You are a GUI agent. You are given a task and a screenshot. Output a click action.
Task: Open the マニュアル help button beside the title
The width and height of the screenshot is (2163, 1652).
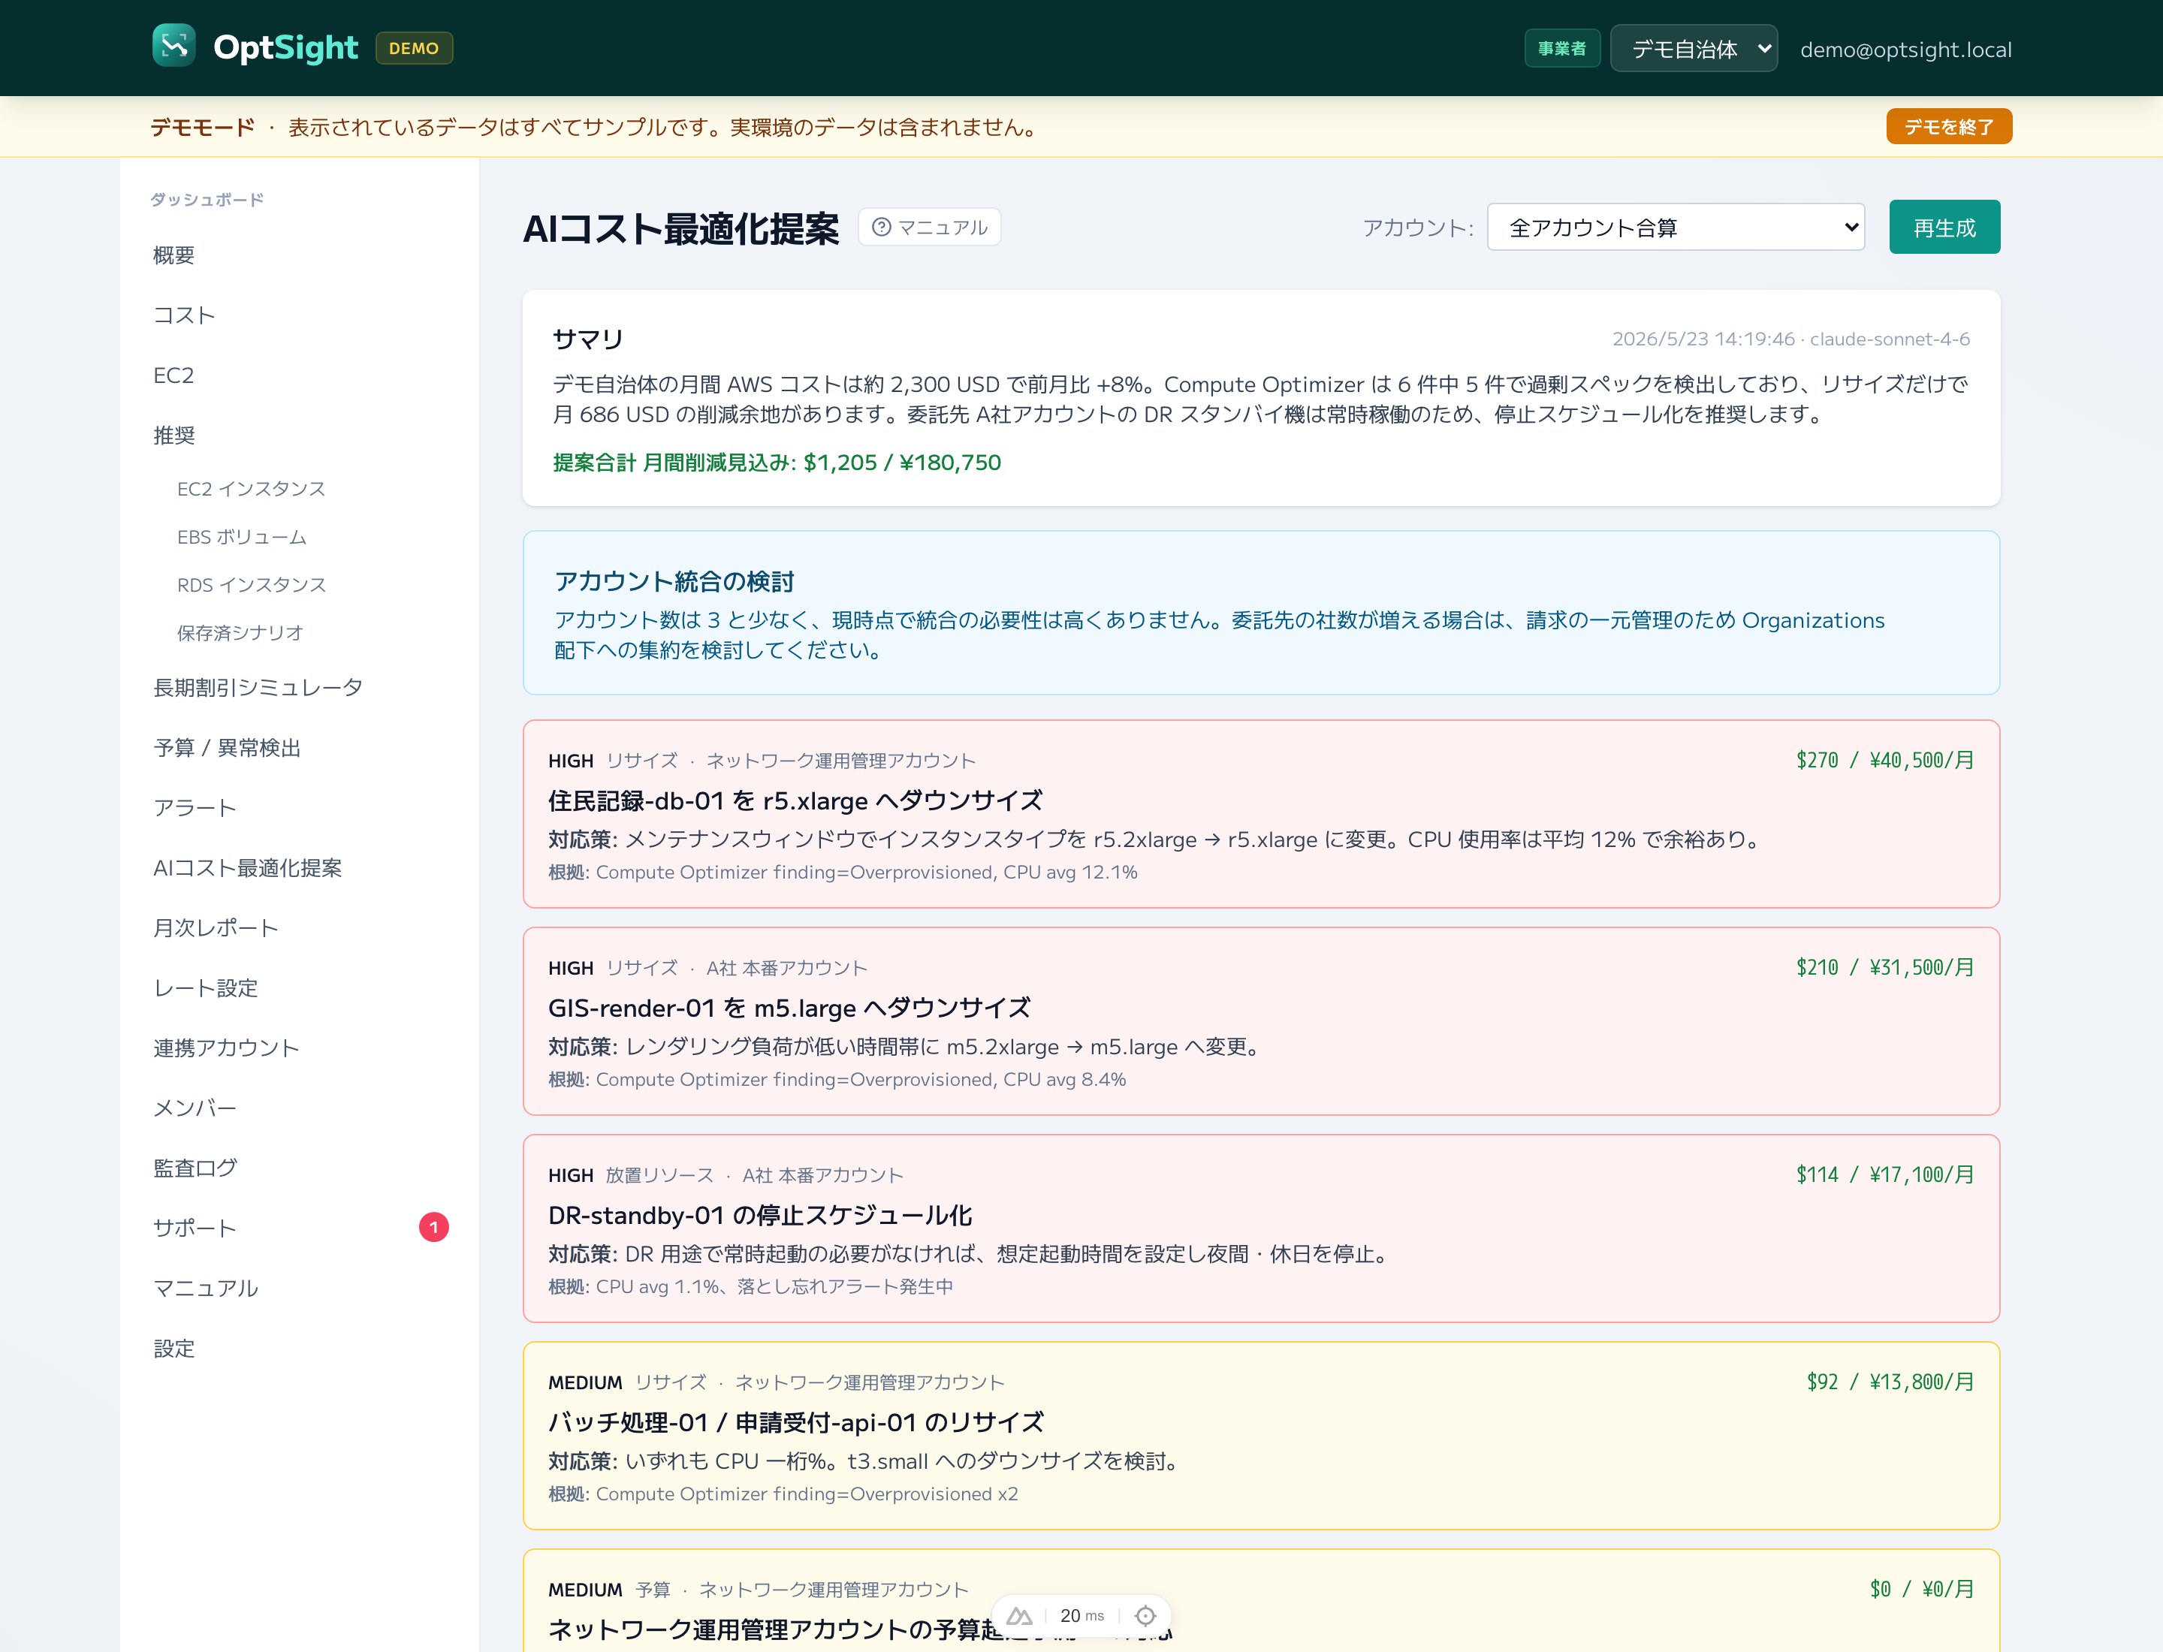click(930, 227)
